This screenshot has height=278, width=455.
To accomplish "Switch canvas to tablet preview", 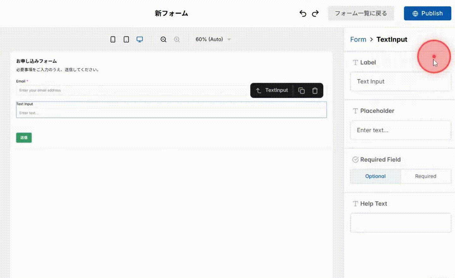I will [126, 39].
